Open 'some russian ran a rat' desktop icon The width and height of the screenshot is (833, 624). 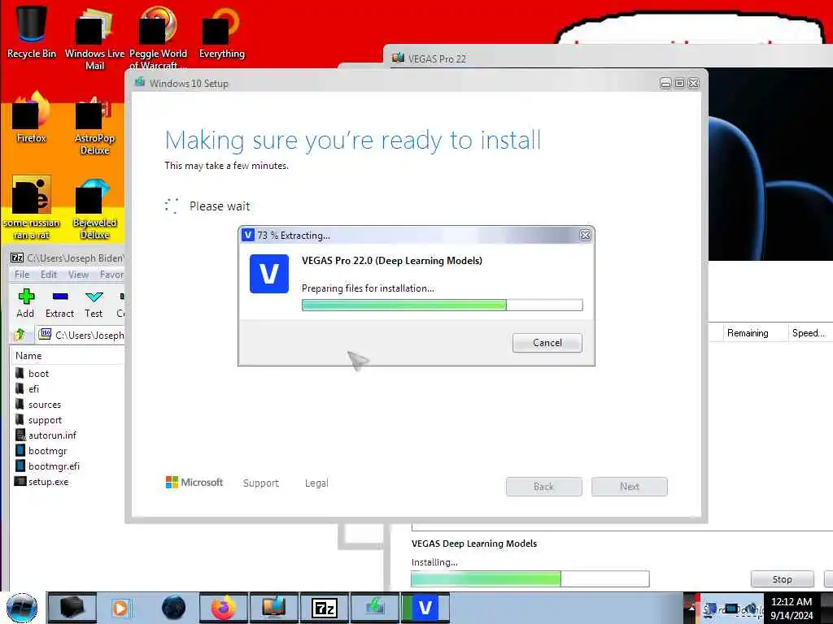coord(32,208)
